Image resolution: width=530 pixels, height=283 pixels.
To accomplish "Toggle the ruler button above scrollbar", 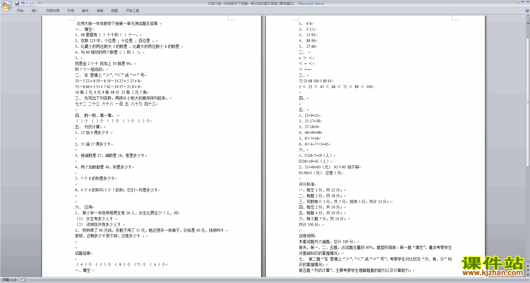I will click(528, 19).
